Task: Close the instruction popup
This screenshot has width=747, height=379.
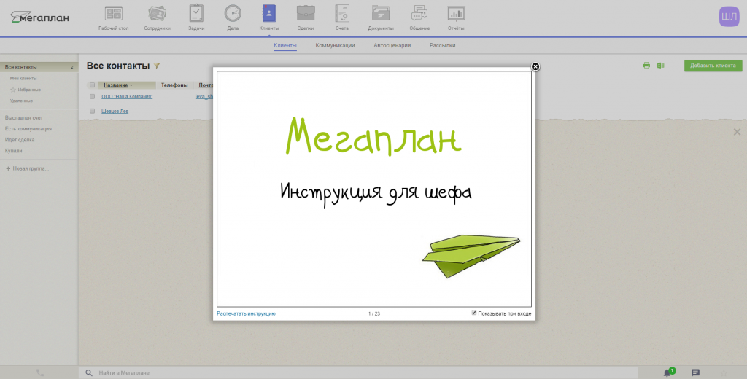Action: (x=535, y=66)
